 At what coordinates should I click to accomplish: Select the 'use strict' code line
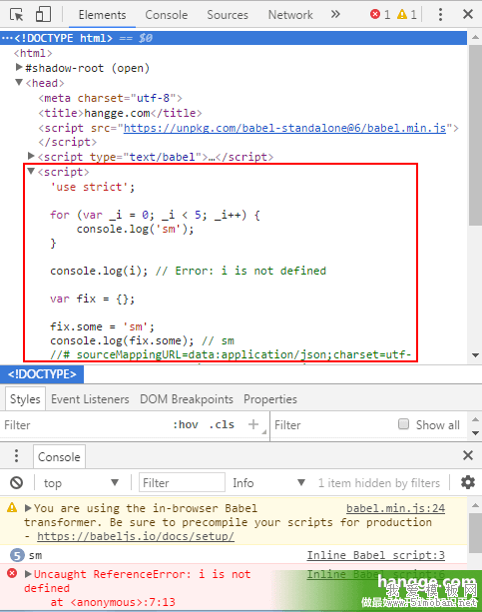93,187
